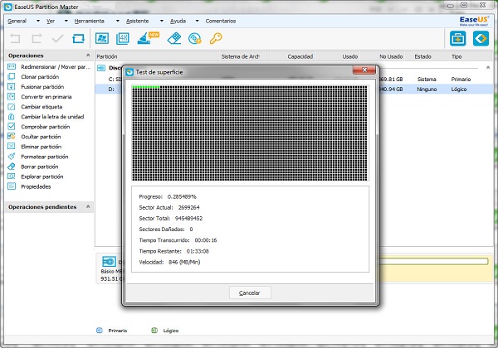Viewport: 498px width, 348px height.
Task: Click the Primario legend icon
Action: [x=100, y=331]
